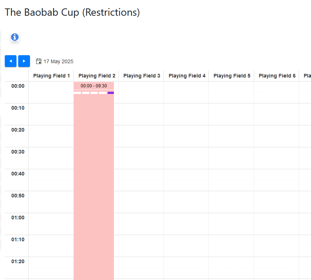Viewport: 311px width, 280px height.
Task: Choose the Playing Field 4 header
Action: coord(187,76)
